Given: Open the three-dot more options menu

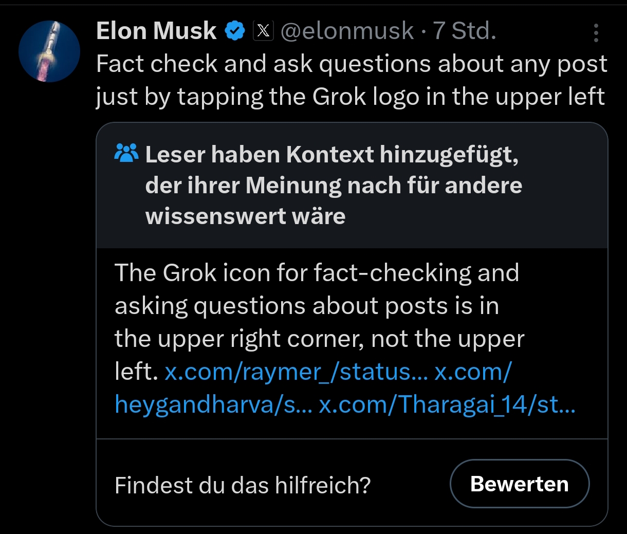Looking at the screenshot, I should (x=596, y=33).
